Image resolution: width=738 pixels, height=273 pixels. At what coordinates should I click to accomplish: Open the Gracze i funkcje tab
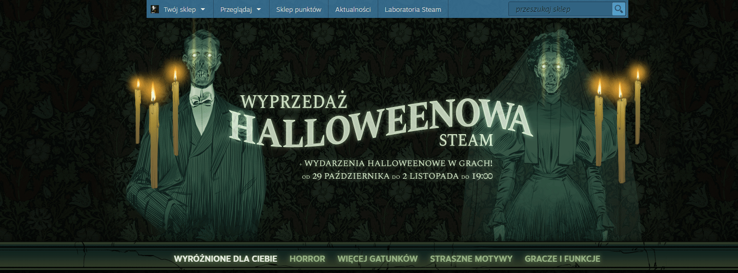562,259
